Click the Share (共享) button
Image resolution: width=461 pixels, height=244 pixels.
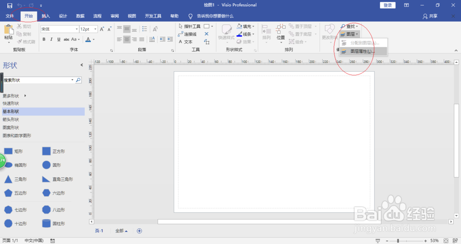430,16
